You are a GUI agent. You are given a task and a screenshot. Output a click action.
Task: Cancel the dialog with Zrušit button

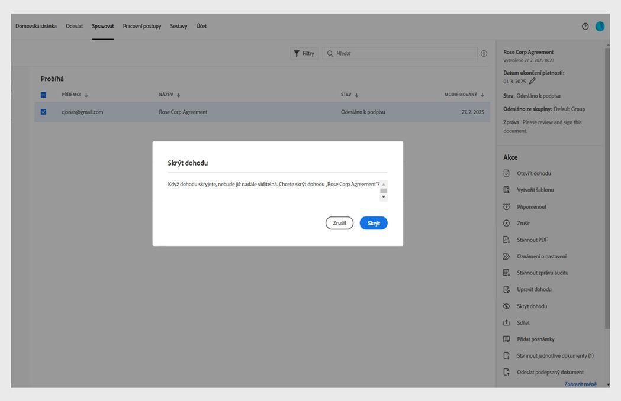pos(339,223)
